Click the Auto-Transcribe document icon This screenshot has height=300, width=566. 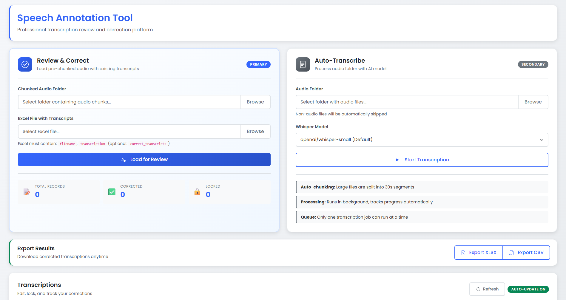click(x=303, y=64)
